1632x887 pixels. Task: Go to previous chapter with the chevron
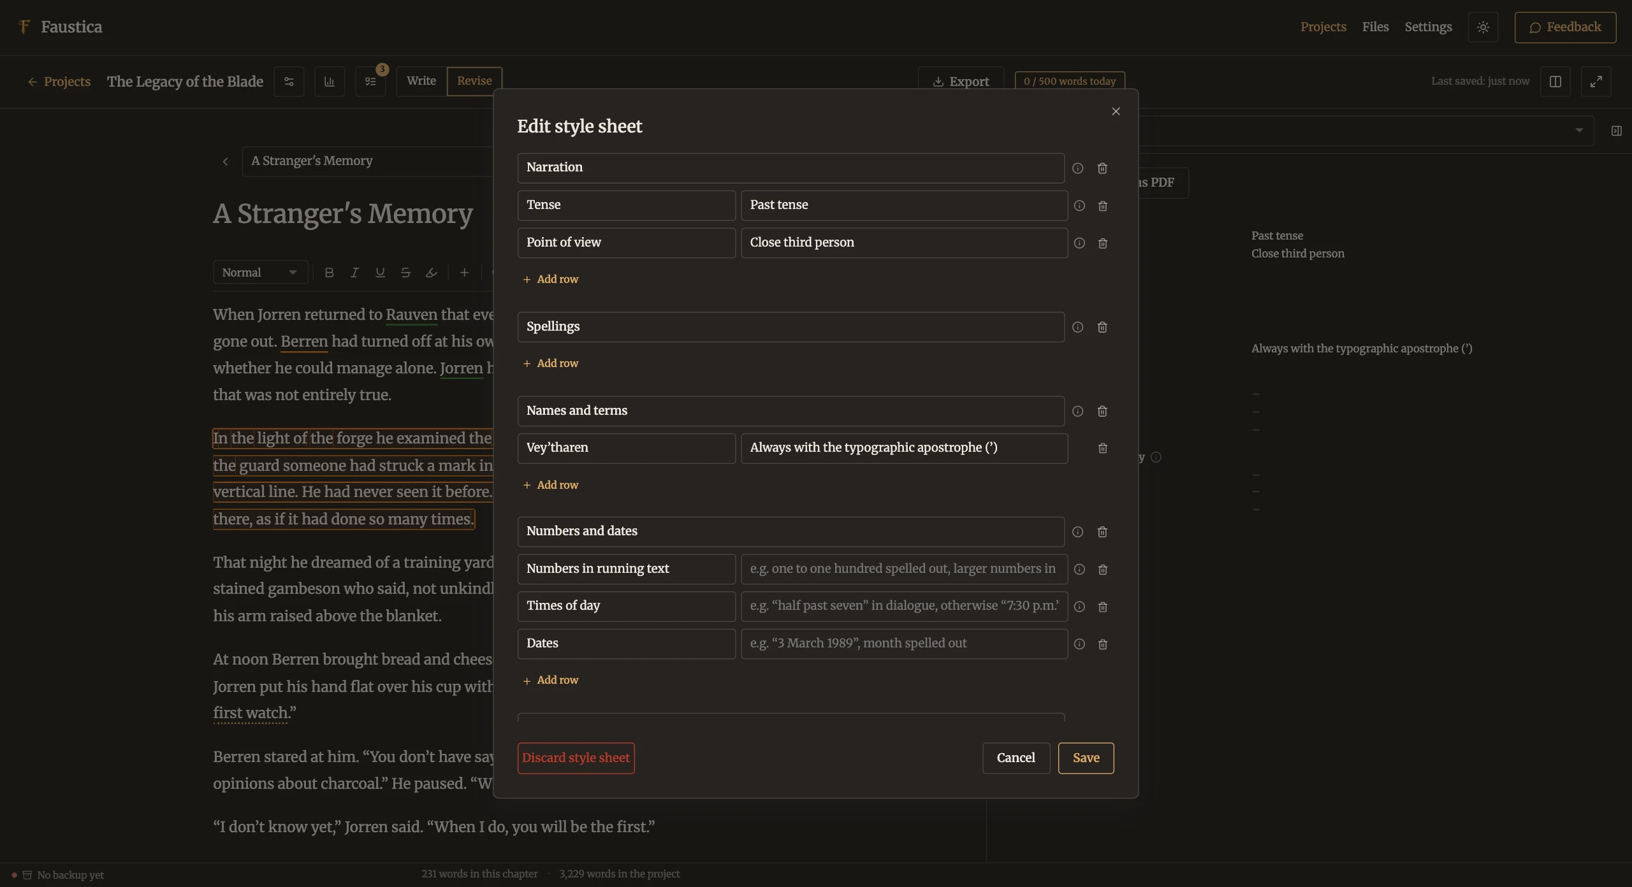pyautogui.click(x=225, y=161)
